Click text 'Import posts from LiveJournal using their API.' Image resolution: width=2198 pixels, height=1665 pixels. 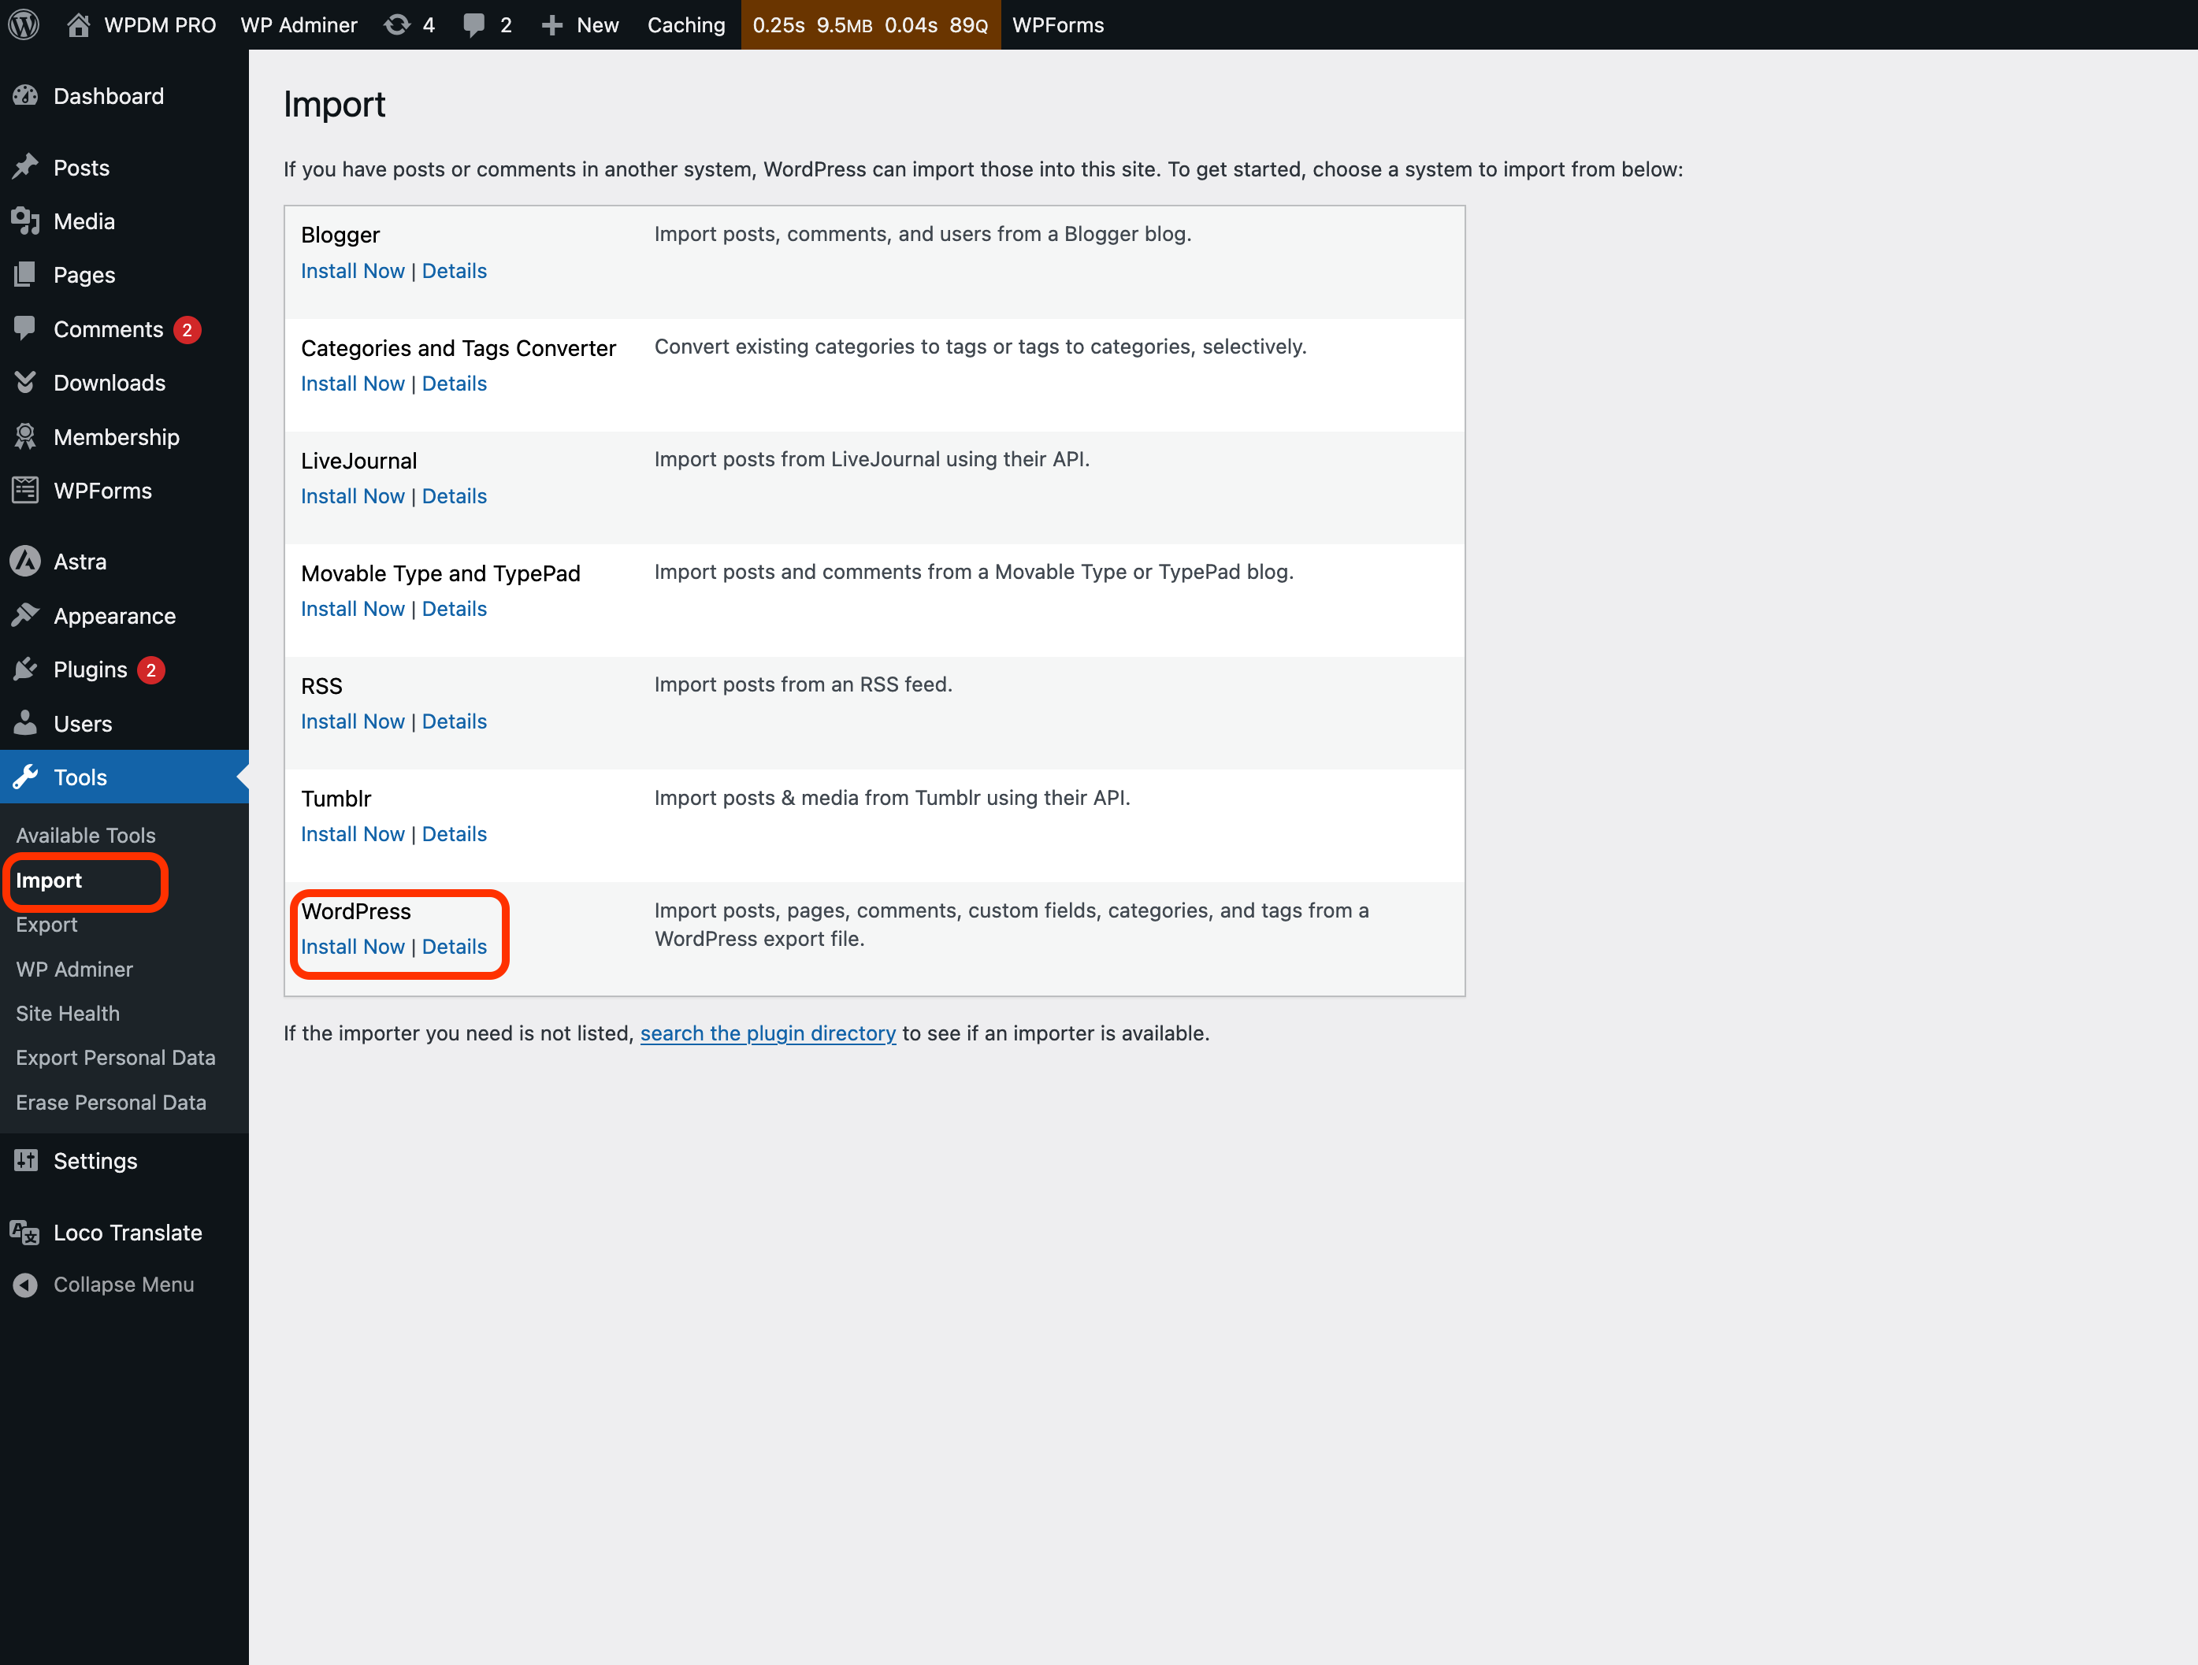pyautogui.click(x=871, y=459)
